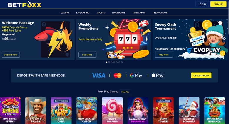Click the Visa payment logo
Screen dimensions: 229x124
coord(98,75)
